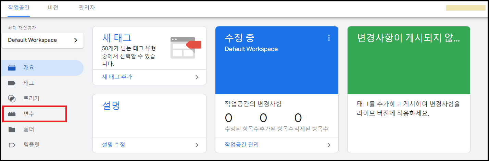The image size is (489, 161).
Task: Click the 수정된 항목수 count
Action: pyautogui.click(x=229, y=118)
